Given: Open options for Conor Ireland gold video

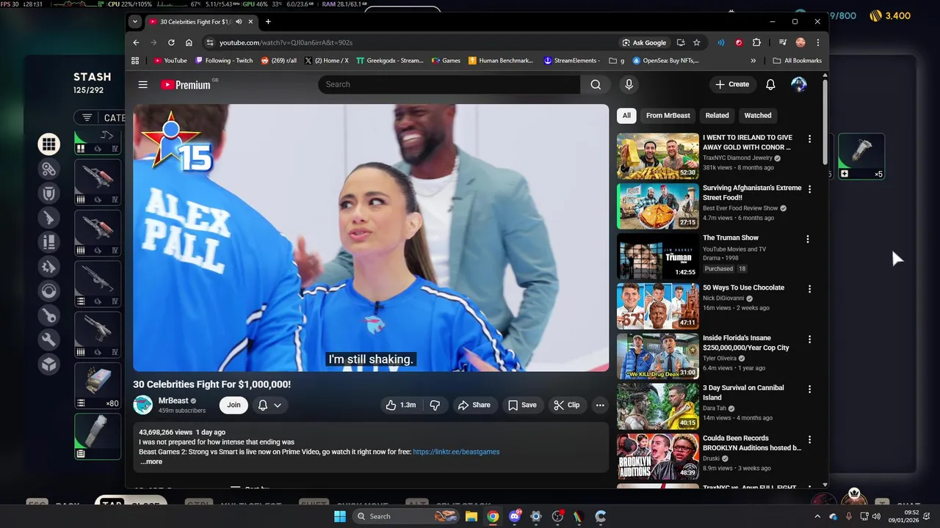Looking at the screenshot, I should coord(809,139).
